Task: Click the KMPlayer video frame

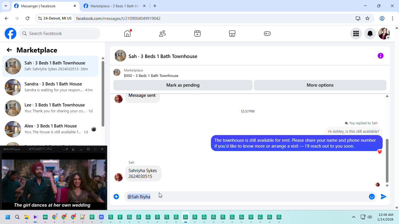Action: [53, 181]
